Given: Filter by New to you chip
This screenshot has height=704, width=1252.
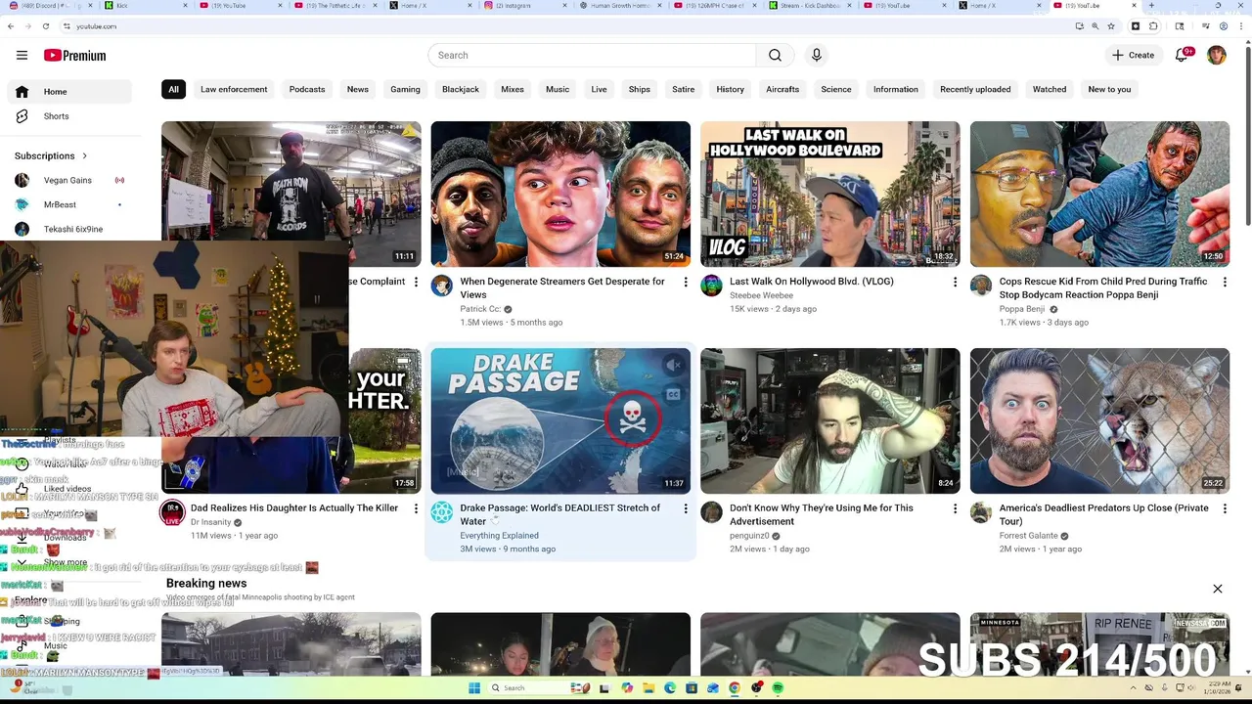Looking at the screenshot, I should pyautogui.click(x=1109, y=89).
